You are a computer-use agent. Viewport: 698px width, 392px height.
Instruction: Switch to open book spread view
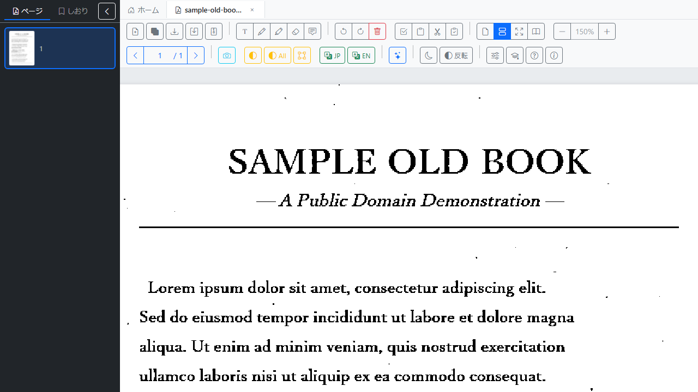tap(536, 32)
